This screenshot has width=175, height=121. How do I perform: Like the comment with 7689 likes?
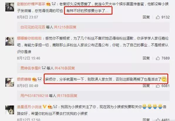click(158, 58)
